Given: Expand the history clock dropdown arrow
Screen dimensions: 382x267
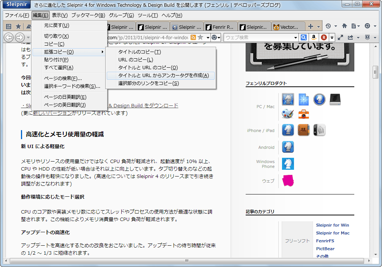Looking at the screenshot, I should (336, 26).
